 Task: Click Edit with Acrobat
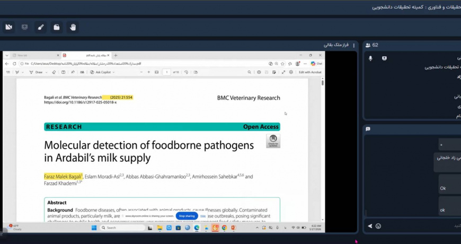pos(310,72)
